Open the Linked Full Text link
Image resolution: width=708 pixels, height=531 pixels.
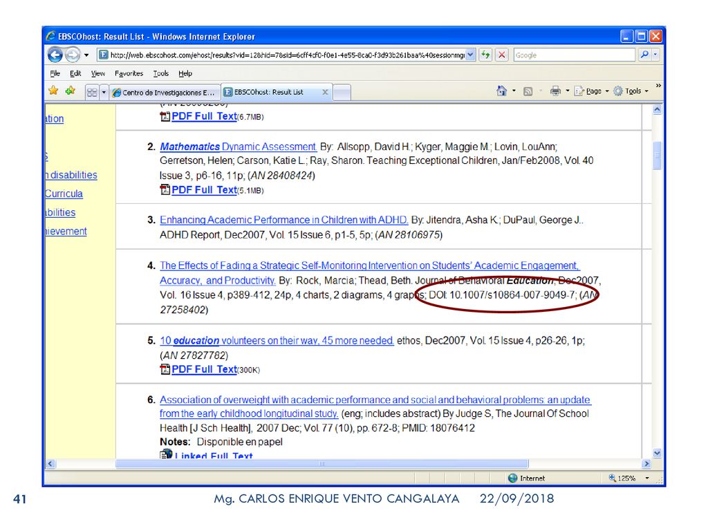[x=214, y=455]
